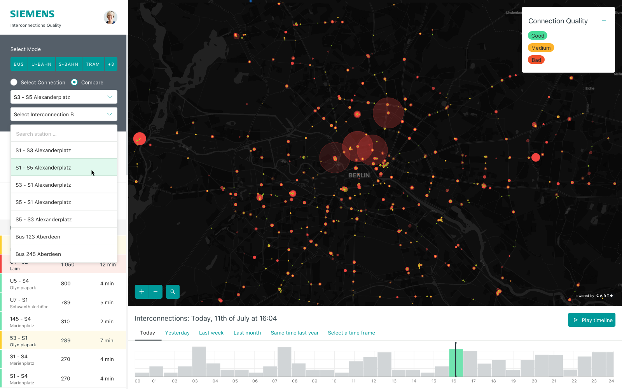Select S-Bahn mode
622x389 pixels.
point(68,64)
